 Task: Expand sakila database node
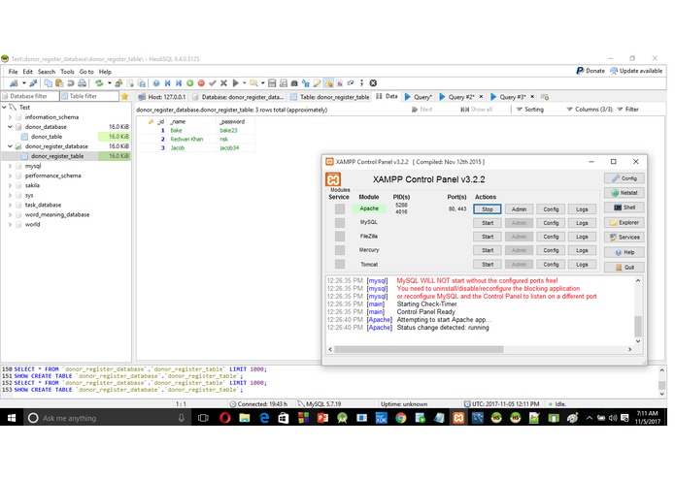[10, 185]
